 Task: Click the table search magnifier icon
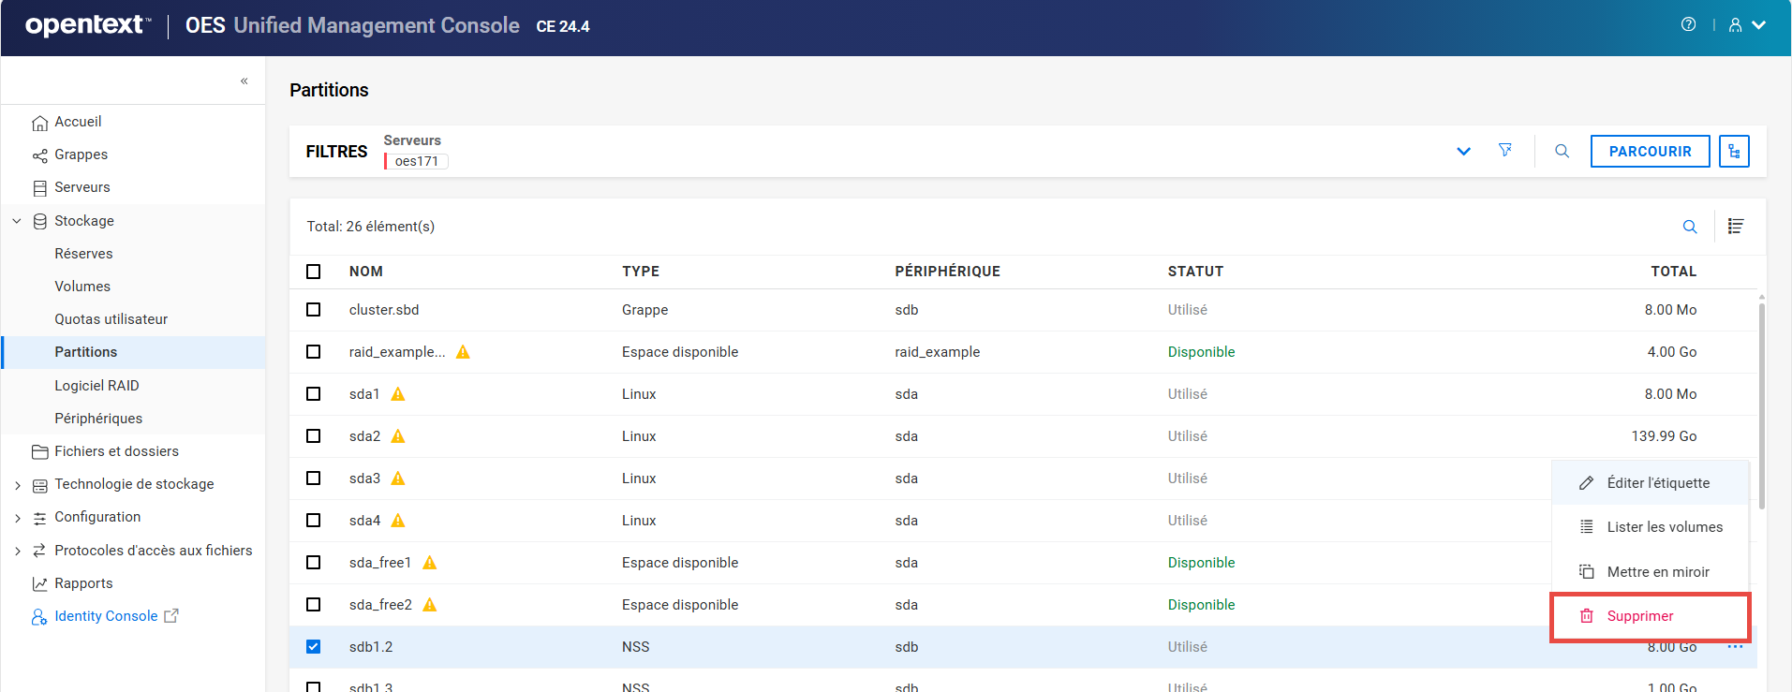(1690, 227)
